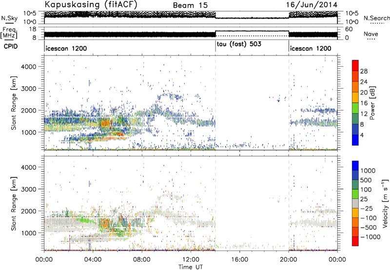Click the icescan 1200 label starting at 00:00

[x=66, y=48]
